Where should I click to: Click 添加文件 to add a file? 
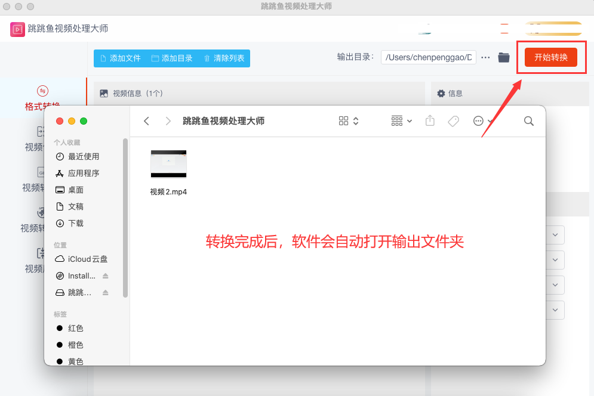pos(120,58)
